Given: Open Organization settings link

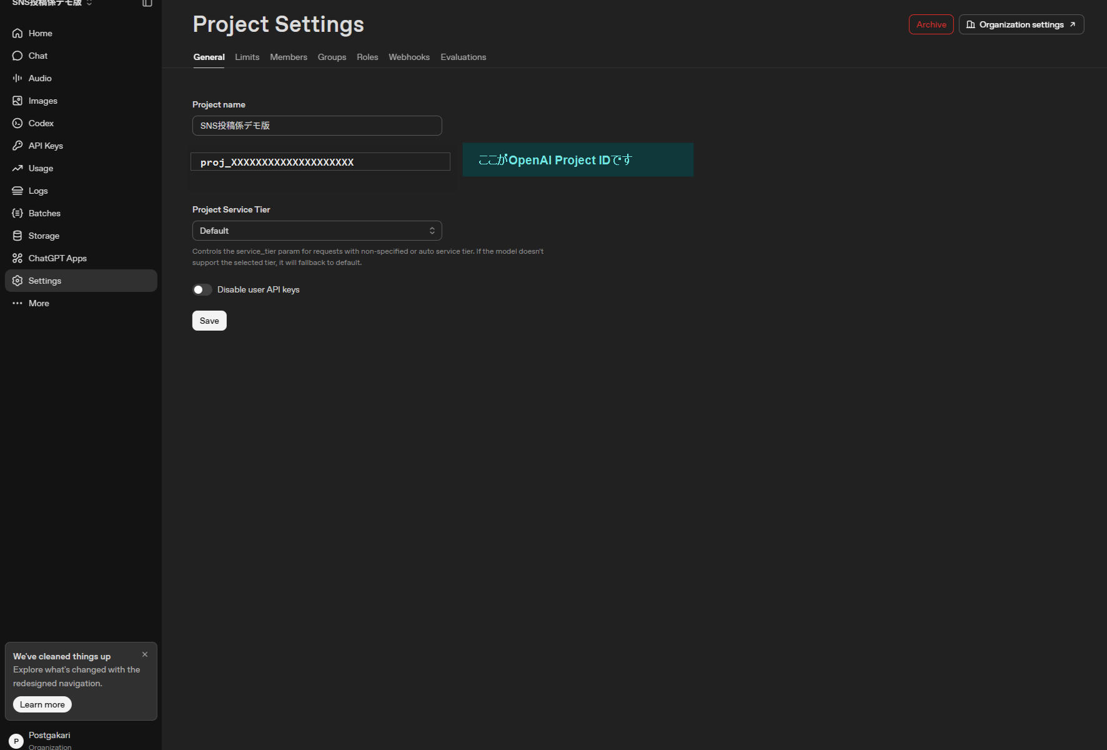Looking at the screenshot, I should click(1021, 24).
